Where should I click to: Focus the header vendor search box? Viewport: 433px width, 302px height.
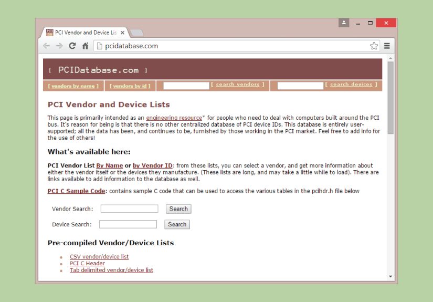tap(186, 86)
